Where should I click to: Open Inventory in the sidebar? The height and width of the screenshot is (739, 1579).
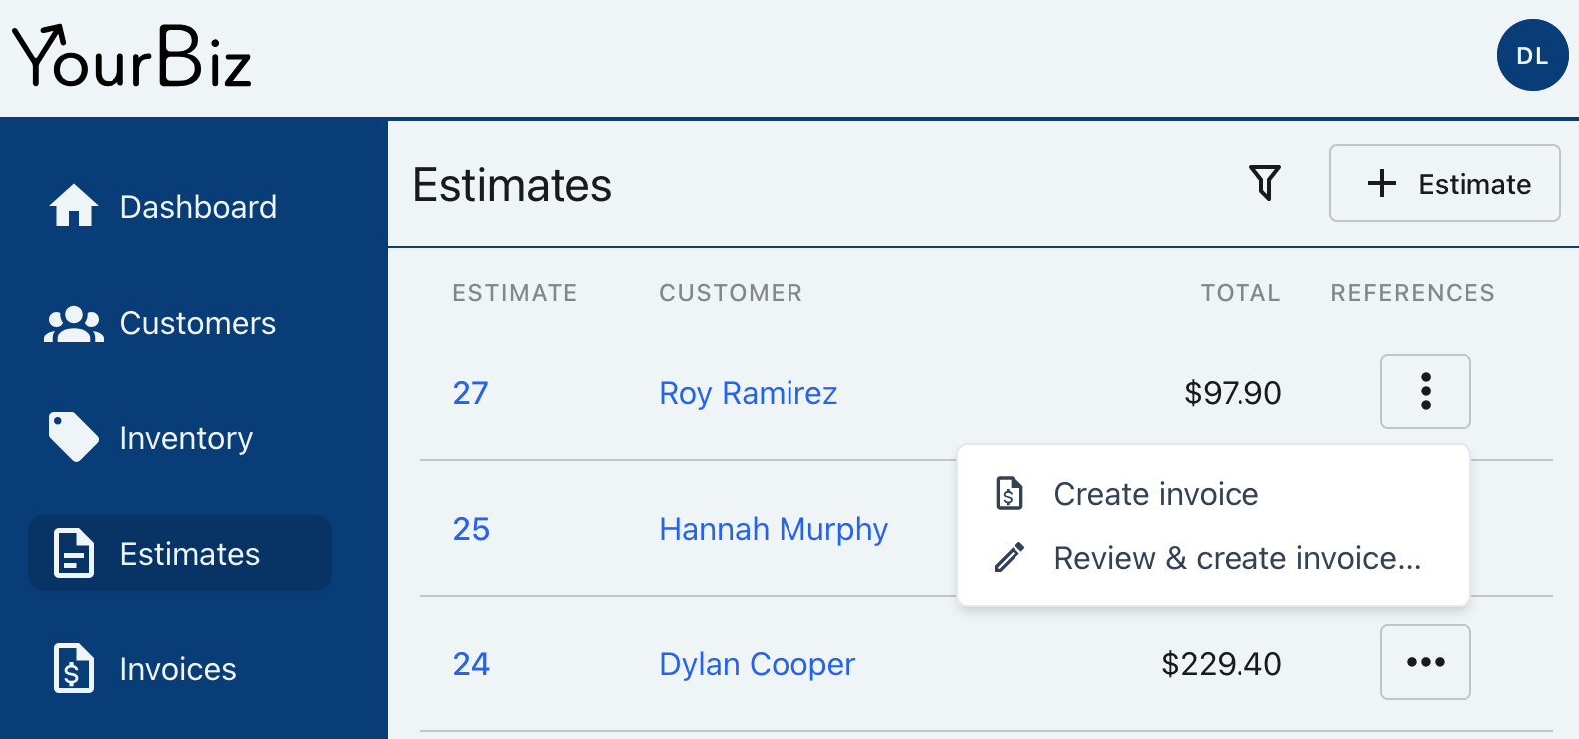[x=179, y=438]
